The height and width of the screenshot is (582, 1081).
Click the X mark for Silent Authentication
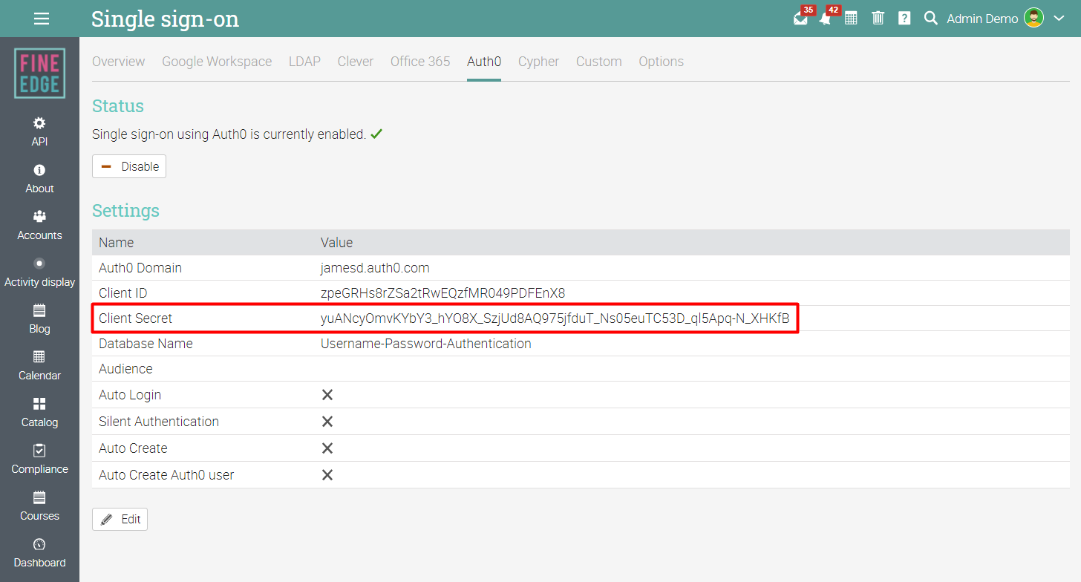pos(327,422)
